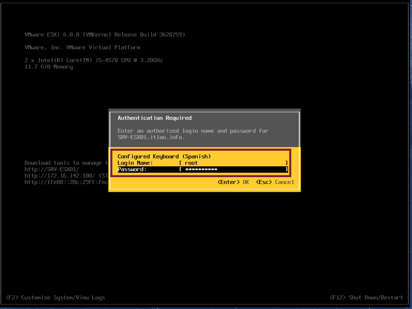Click the VMware Virtual Platform vendor line
Viewport: 412px width, 309px height.
(x=82, y=48)
